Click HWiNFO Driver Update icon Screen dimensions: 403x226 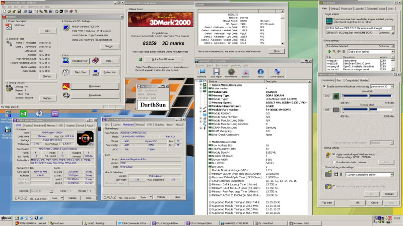[277, 73]
